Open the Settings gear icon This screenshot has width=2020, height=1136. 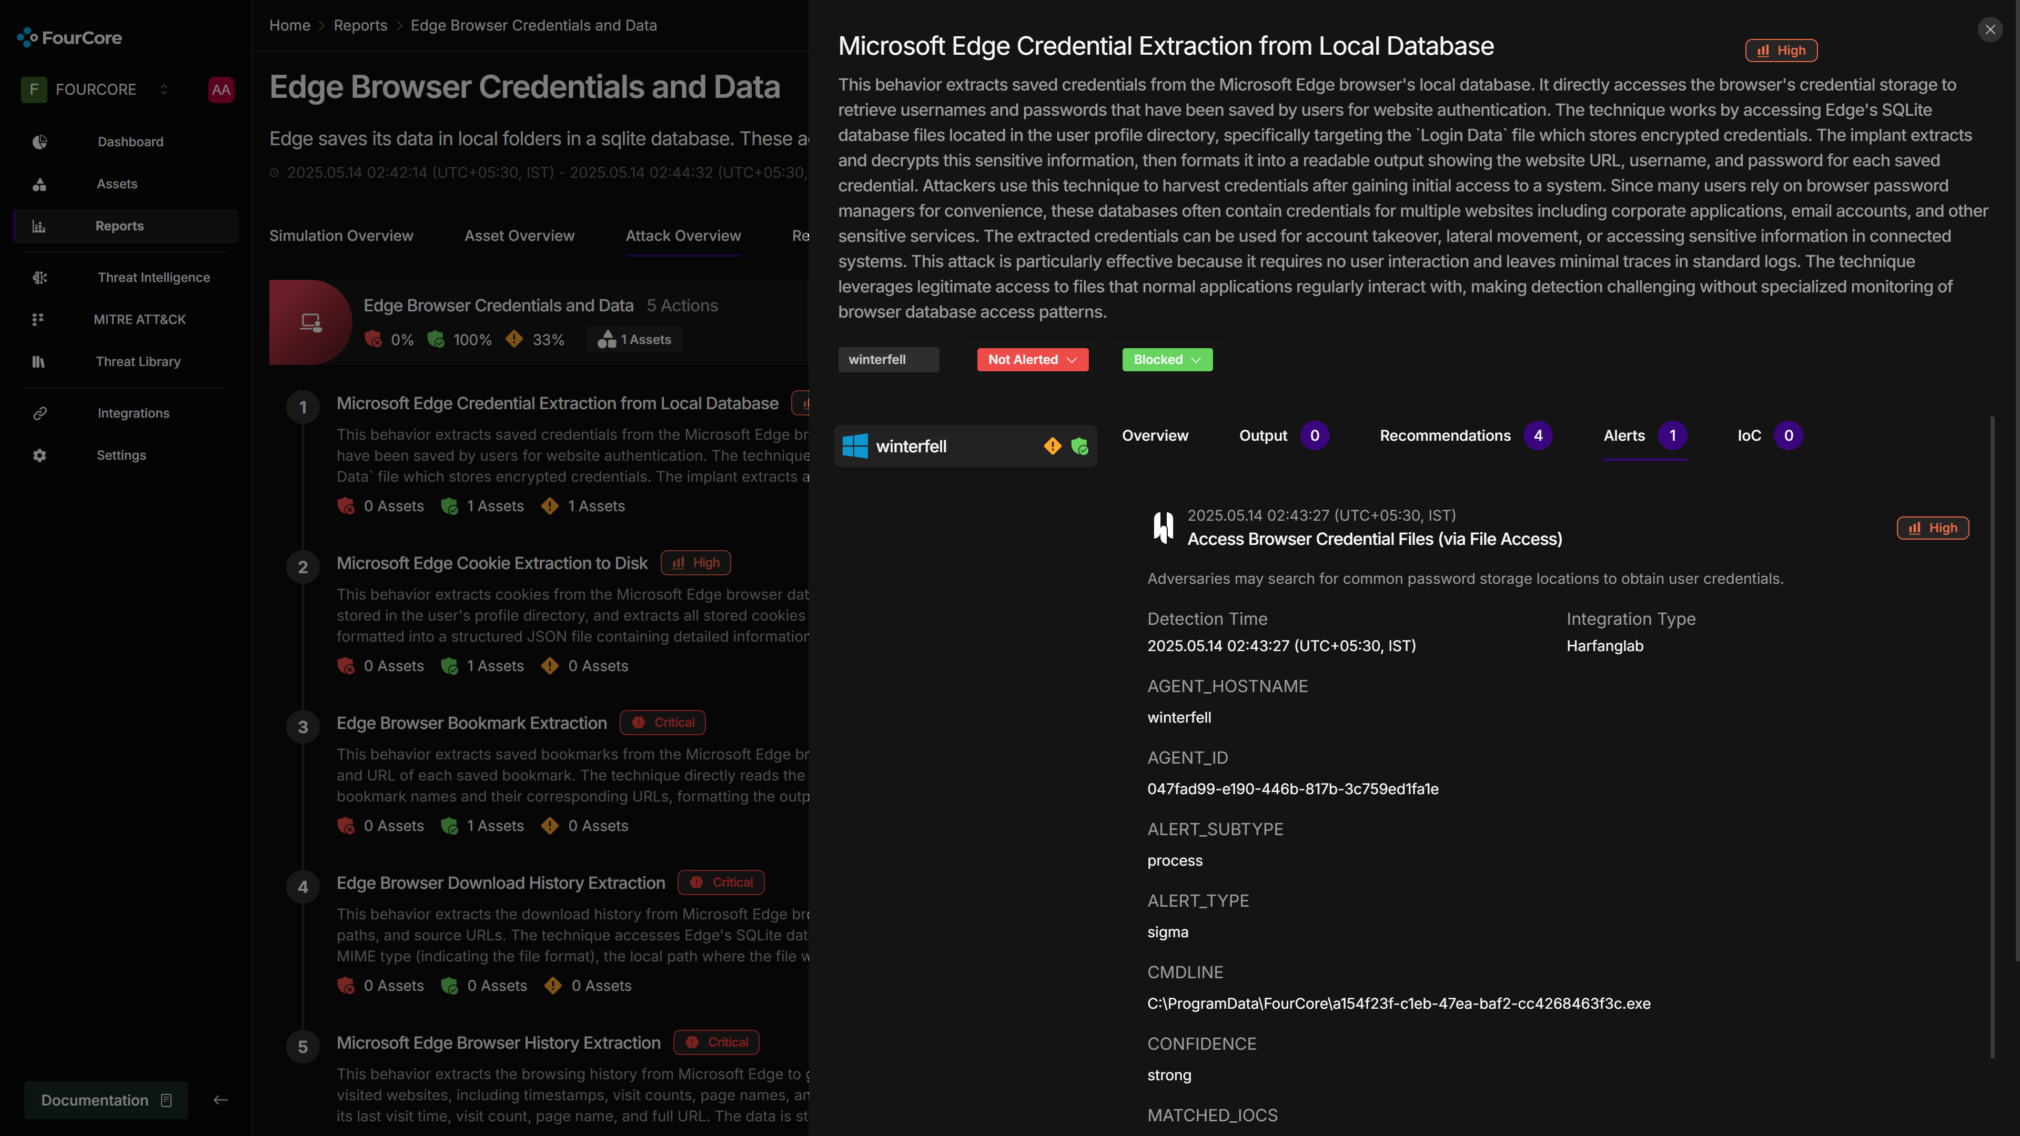pyautogui.click(x=39, y=455)
